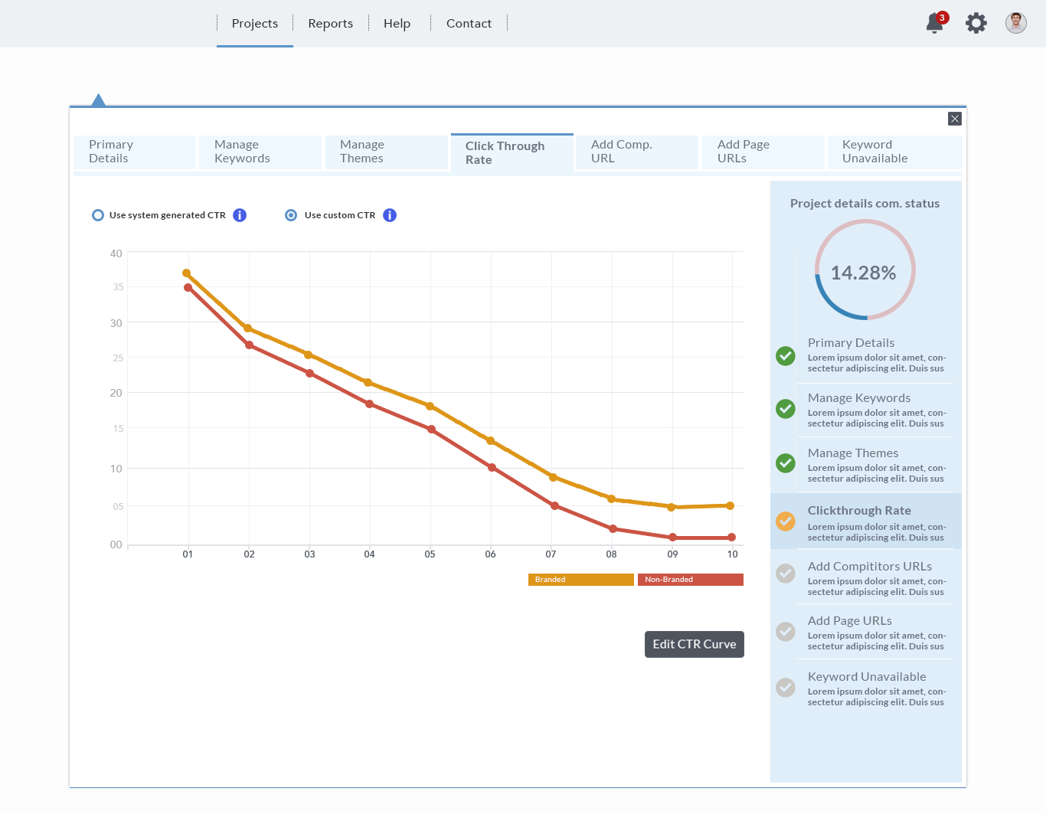
Task: Click the green check for Manage Themes
Action: [786, 463]
